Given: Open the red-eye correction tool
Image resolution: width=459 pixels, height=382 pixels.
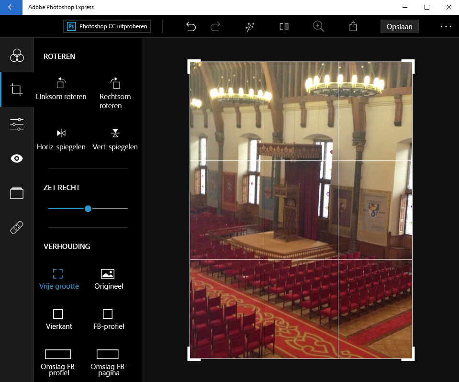Looking at the screenshot, I should pos(17,158).
